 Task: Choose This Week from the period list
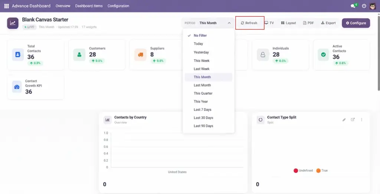(x=209, y=61)
